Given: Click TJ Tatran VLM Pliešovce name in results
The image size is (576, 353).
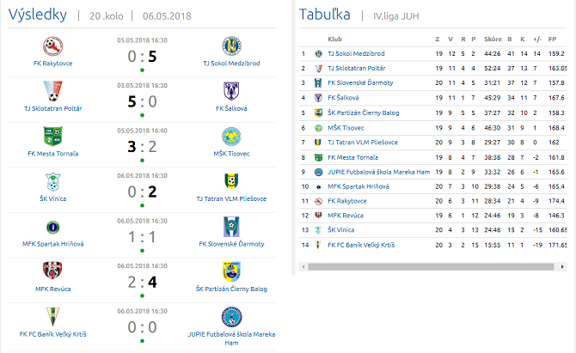Looking at the screenshot, I should [x=231, y=199].
